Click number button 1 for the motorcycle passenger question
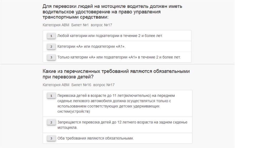 tap(51, 36)
